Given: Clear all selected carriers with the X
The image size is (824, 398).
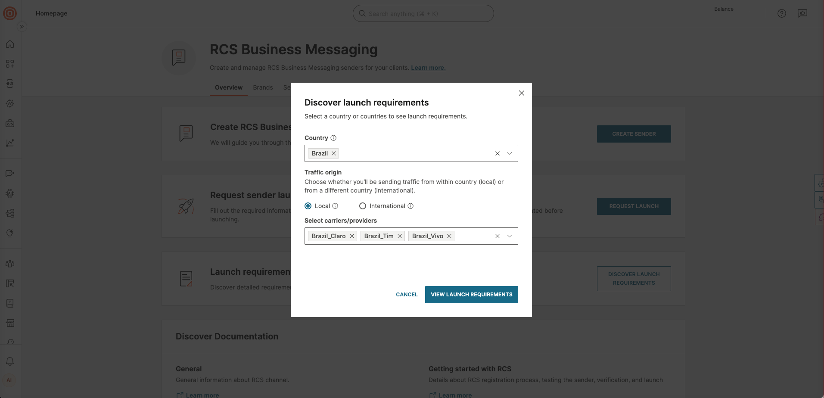Looking at the screenshot, I should click(x=497, y=236).
